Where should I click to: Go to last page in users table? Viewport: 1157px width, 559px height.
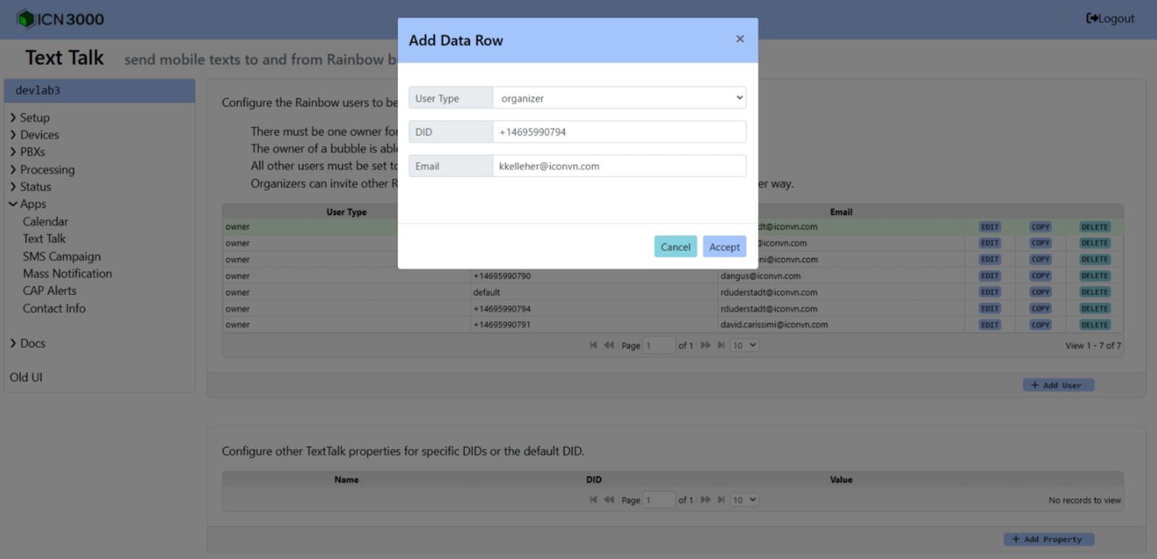coord(721,346)
